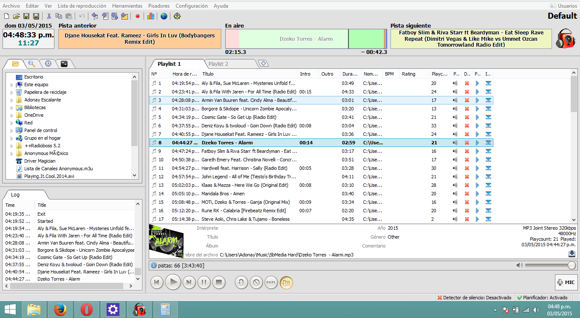This screenshot has width=580, height=318.
Task: Click speaker icon on Cosmic Gate row
Action: [455, 117]
